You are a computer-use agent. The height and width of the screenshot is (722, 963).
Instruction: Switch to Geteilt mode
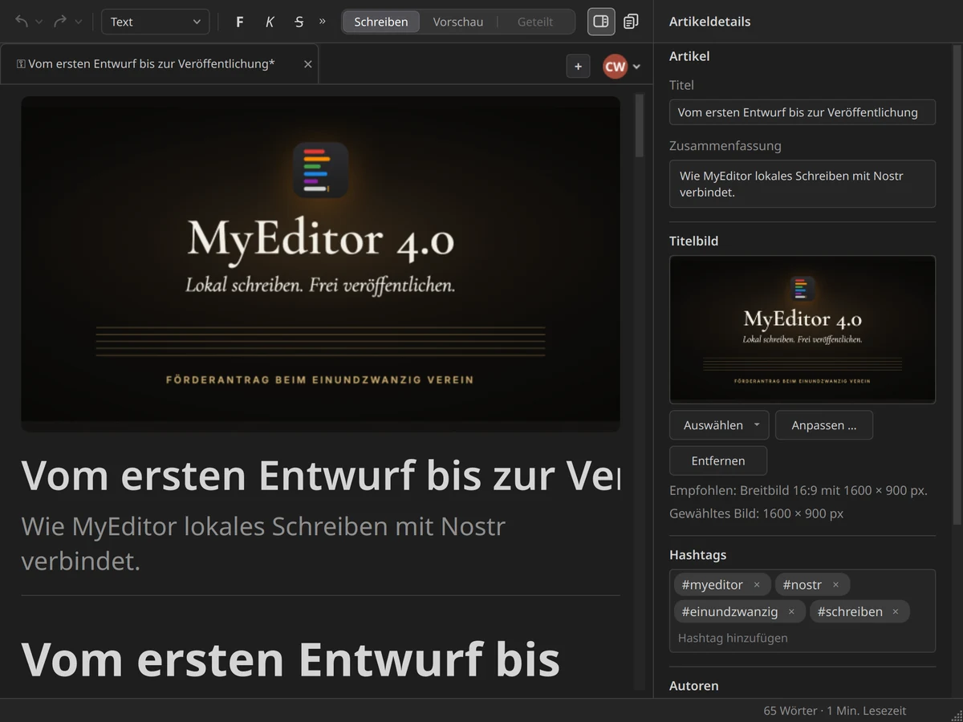pyautogui.click(x=535, y=22)
